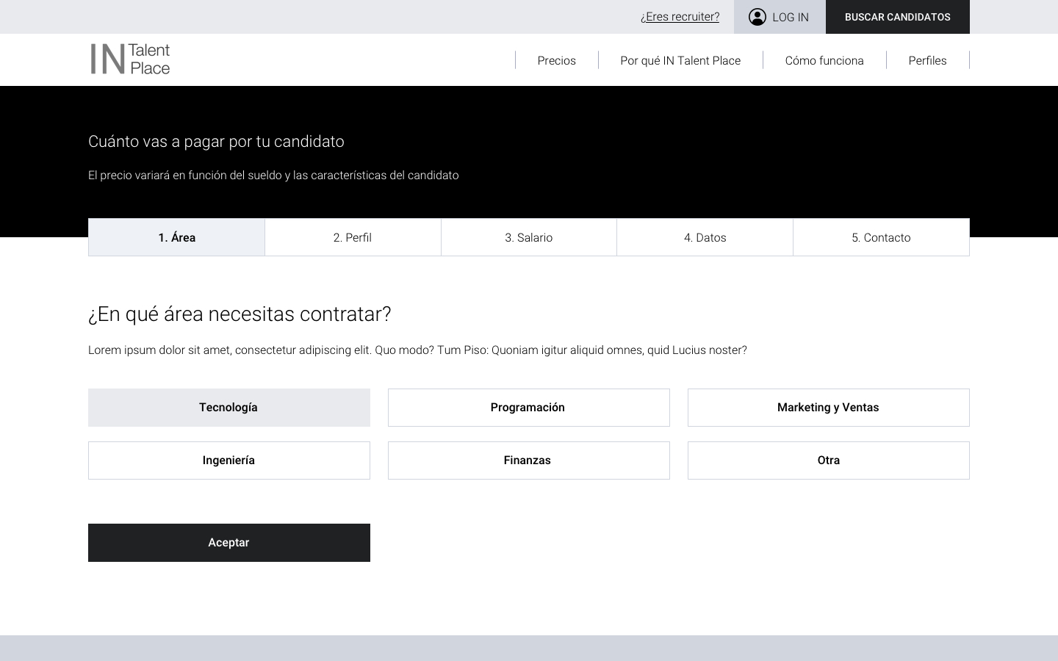The image size is (1058, 661).
Task: Open the LOG IN page
Action: [790, 17]
